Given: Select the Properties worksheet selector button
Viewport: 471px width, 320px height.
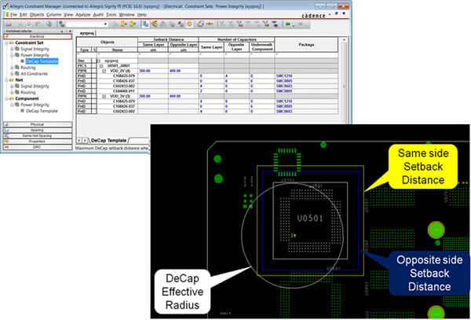Looking at the screenshot, I should 38,142.
